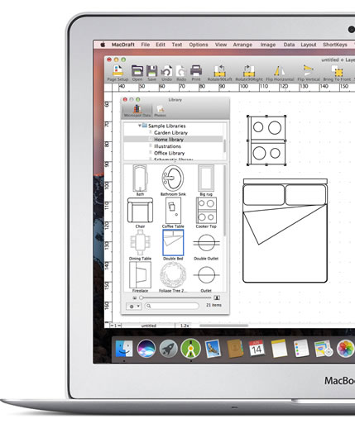Click the Redo toolbar icon
The image size is (355, 433).
pos(181,74)
